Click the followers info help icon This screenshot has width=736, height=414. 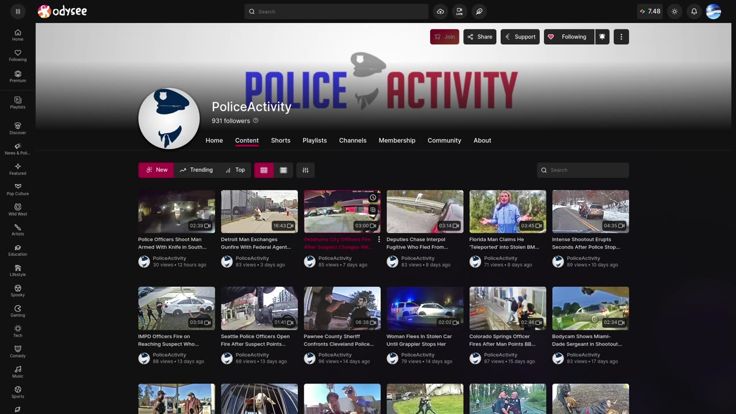(x=256, y=121)
